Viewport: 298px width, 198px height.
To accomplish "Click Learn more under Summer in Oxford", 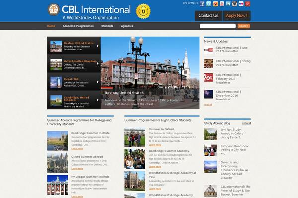I will (155, 145).
